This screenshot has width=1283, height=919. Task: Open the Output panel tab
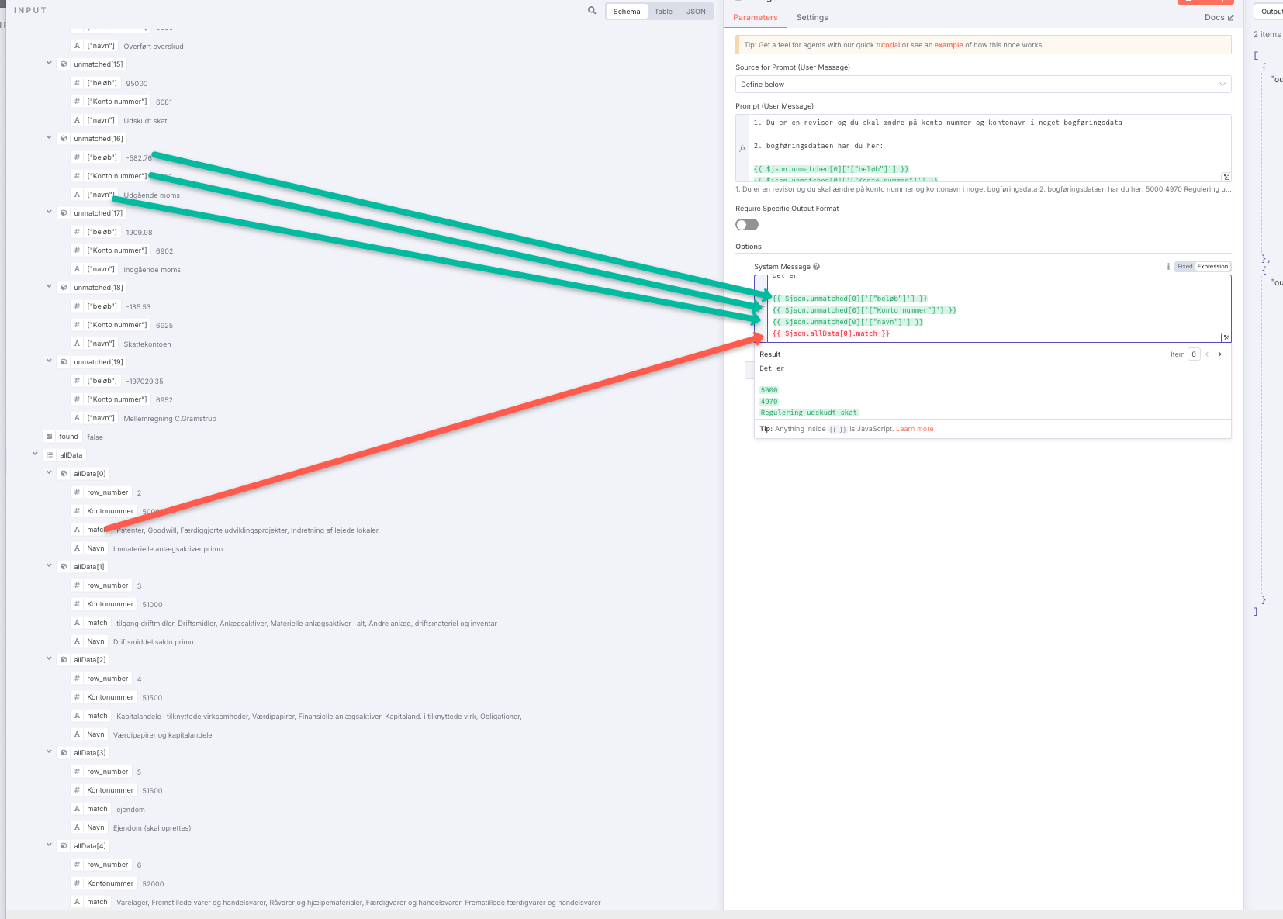click(x=1271, y=12)
